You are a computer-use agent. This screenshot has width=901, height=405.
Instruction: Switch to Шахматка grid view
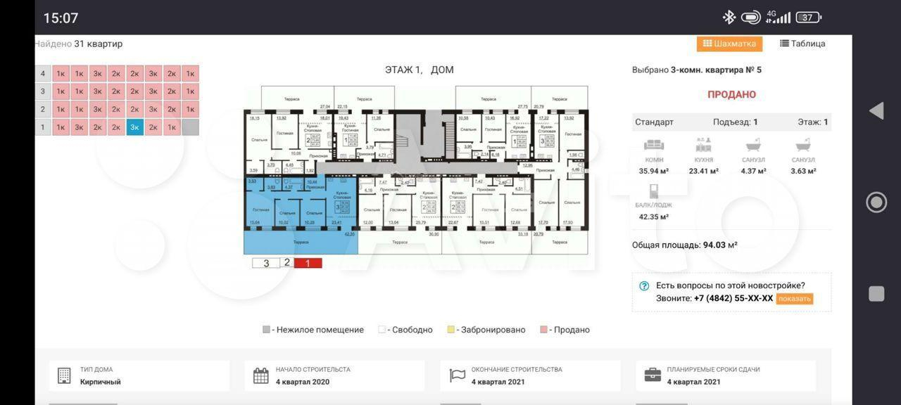(729, 44)
